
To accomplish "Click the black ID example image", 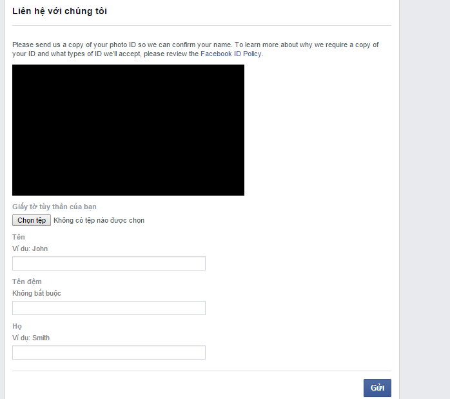I will click(x=128, y=130).
